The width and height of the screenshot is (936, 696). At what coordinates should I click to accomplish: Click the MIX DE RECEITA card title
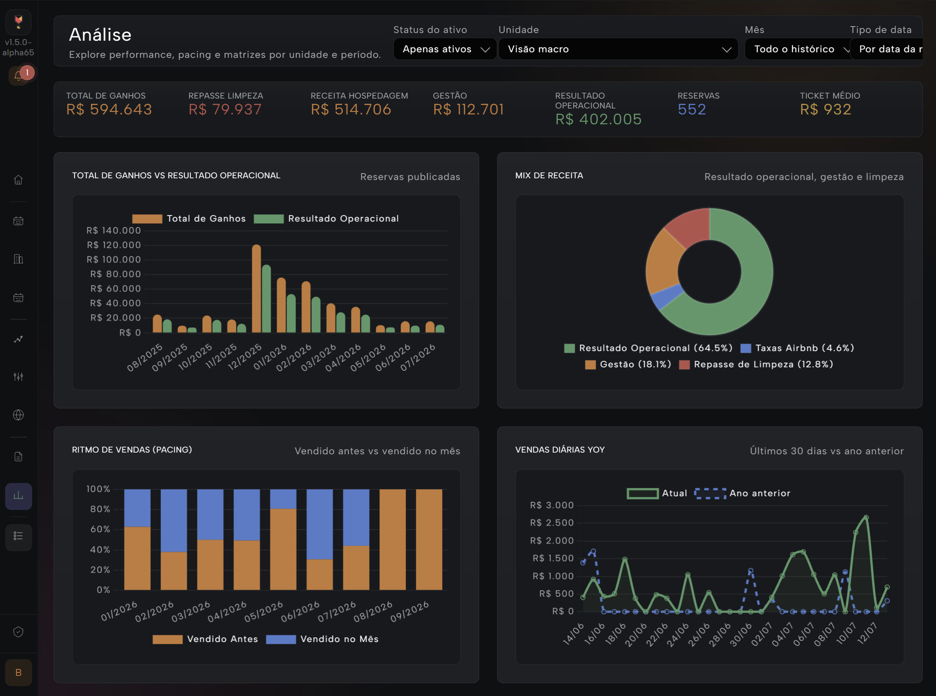(x=549, y=175)
